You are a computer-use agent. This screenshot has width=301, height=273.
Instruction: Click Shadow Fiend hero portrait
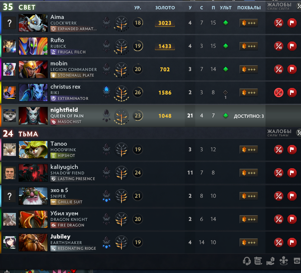[x=33, y=173]
